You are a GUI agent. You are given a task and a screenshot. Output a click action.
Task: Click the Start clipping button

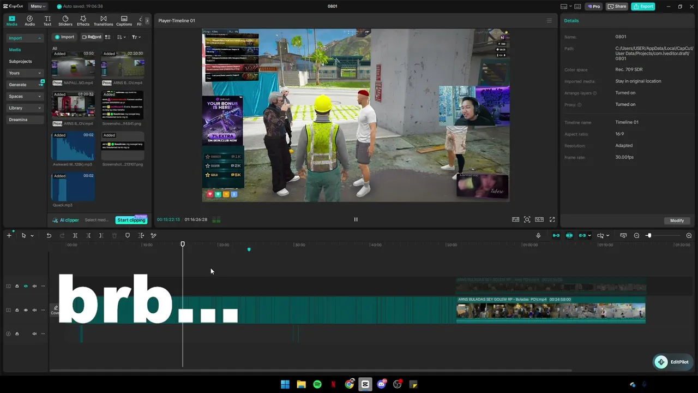pos(131,220)
